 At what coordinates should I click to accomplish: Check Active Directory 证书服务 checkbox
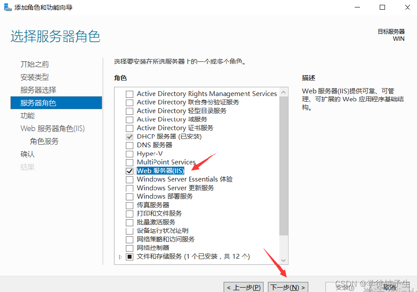click(x=129, y=128)
